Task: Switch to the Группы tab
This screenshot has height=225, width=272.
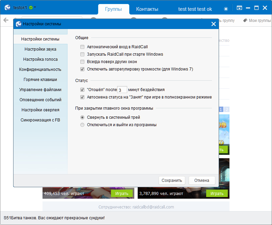Action: [113, 9]
